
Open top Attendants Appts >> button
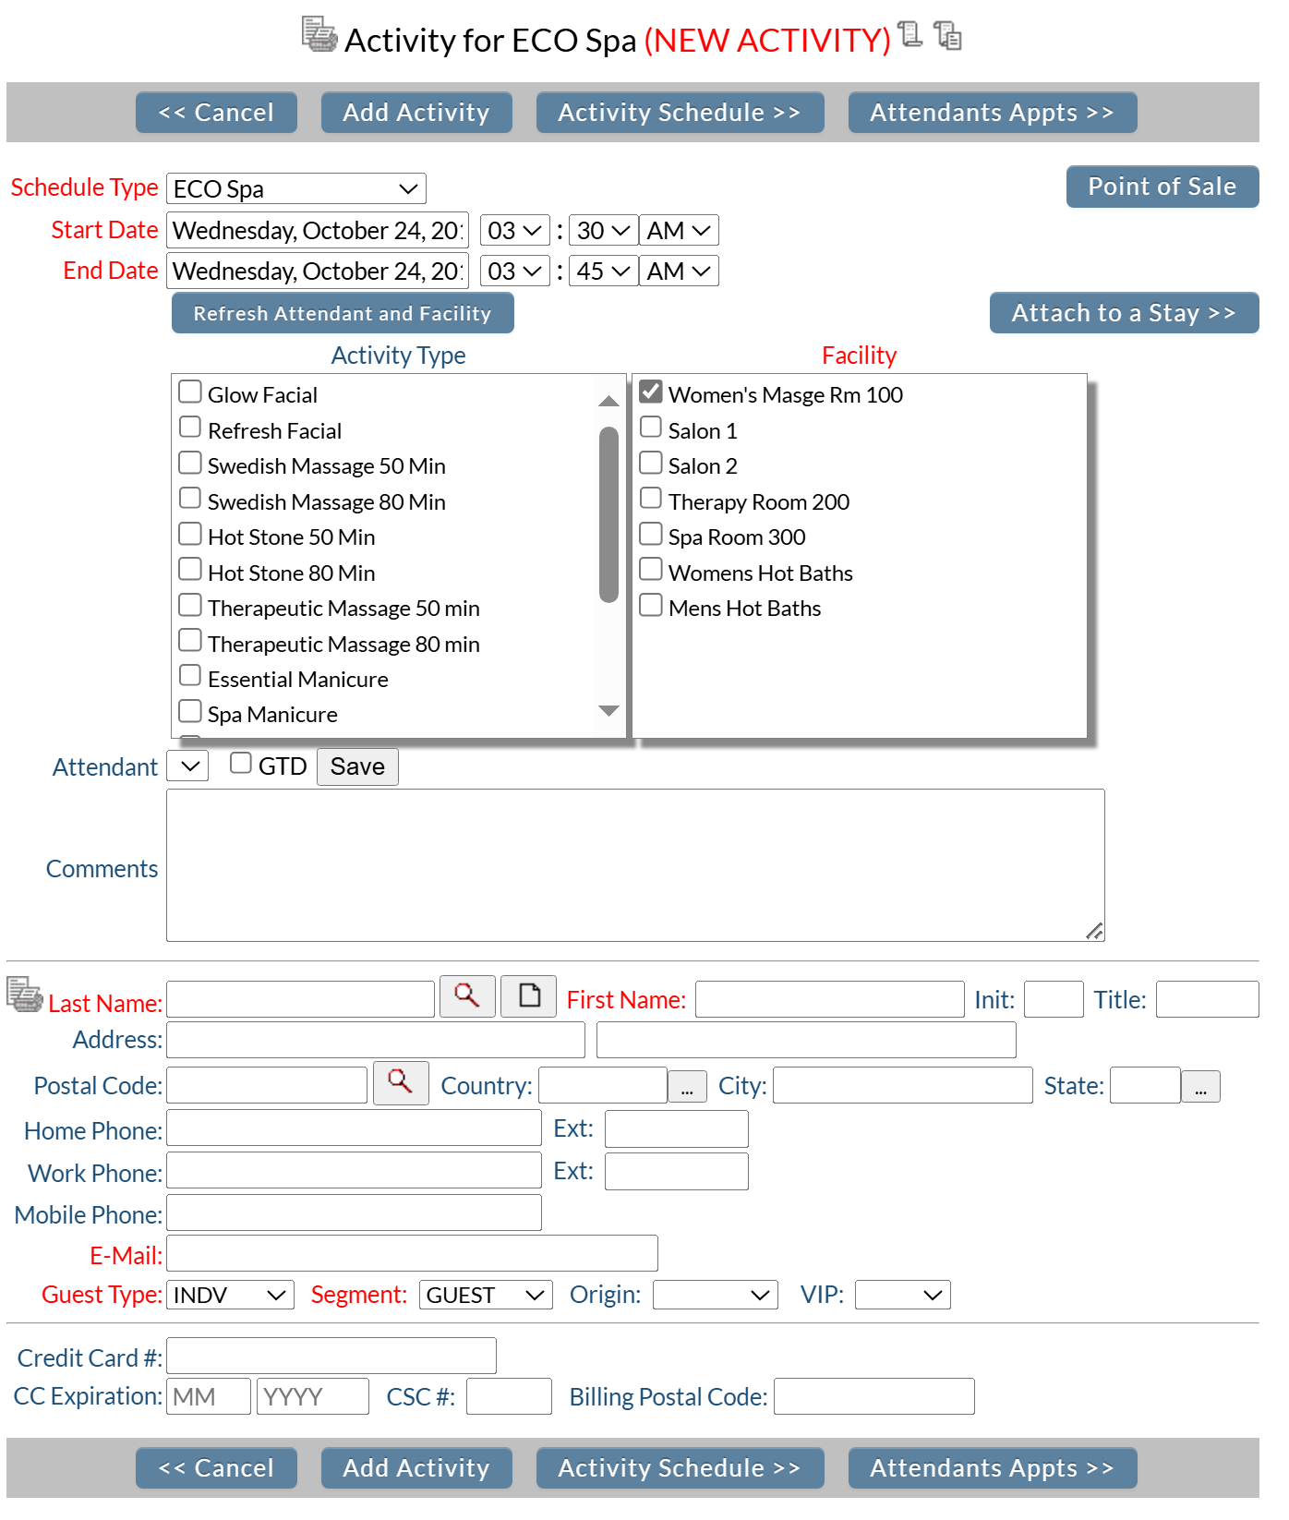coord(993,112)
